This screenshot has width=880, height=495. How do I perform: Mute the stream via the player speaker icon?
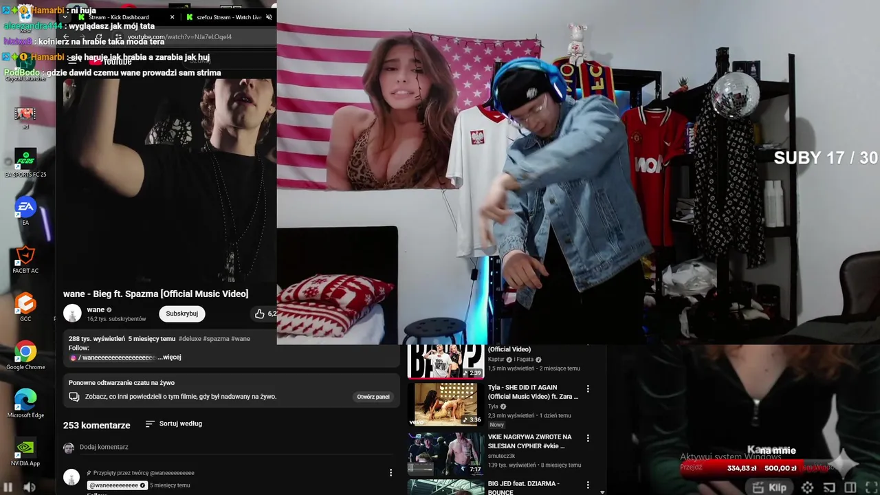pyautogui.click(x=30, y=487)
